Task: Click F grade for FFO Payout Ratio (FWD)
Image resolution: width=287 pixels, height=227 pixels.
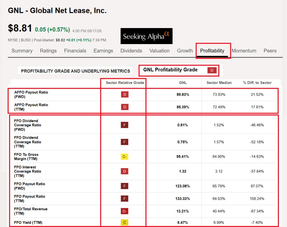Action: (124, 186)
